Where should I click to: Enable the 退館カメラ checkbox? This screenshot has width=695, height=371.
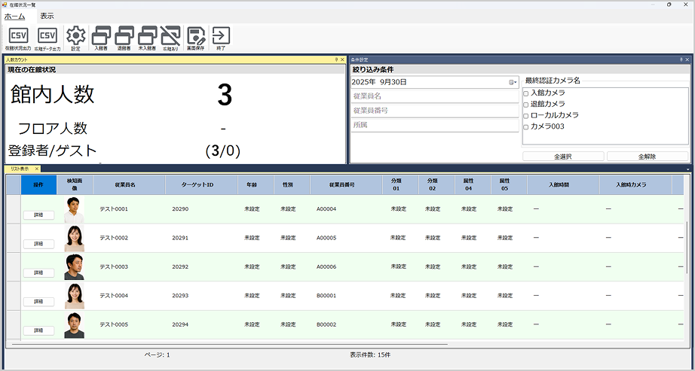pyautogui.click(x=526, y=104)
